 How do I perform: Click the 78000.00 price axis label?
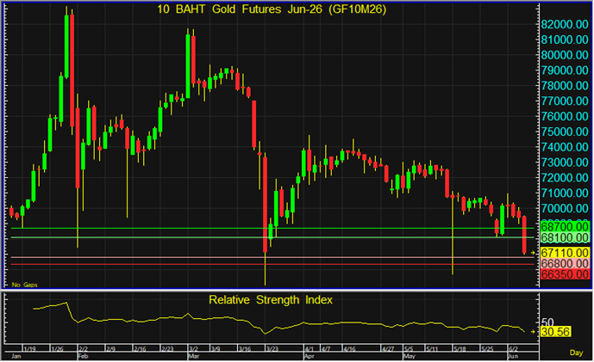click(565, 86)
